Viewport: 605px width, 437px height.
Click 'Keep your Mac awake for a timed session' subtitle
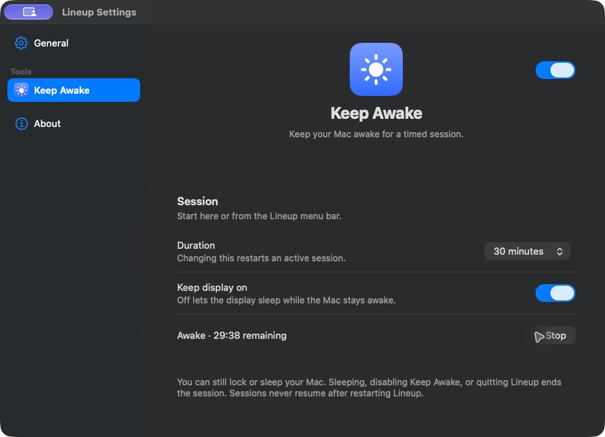pyautogui.click(x=376, y=134)
